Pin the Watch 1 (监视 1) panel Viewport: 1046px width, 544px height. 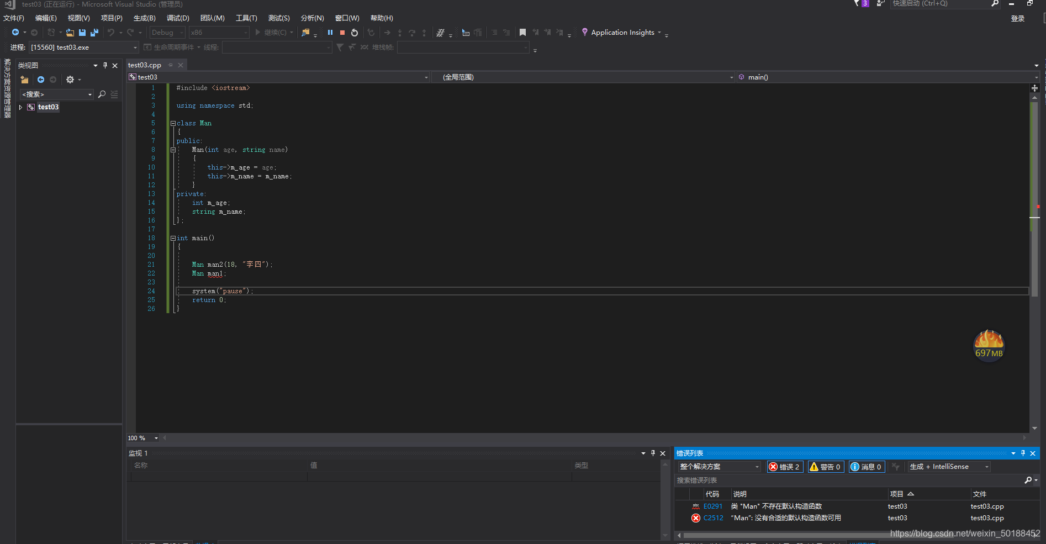[x=653, y=453]
